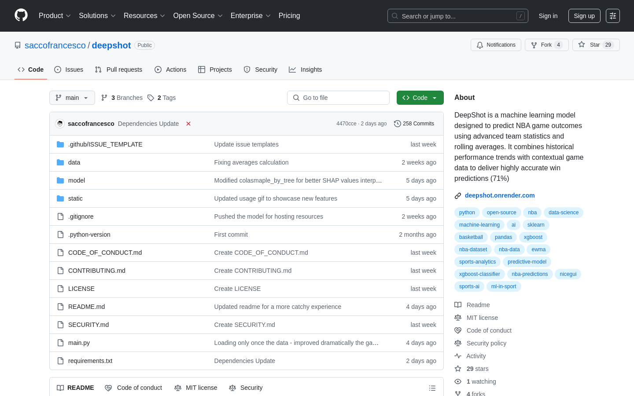Image resolution: width=634 pixels, height=396 pixels.
Task: Open the data folder
Action: click(x=74, y=162)
